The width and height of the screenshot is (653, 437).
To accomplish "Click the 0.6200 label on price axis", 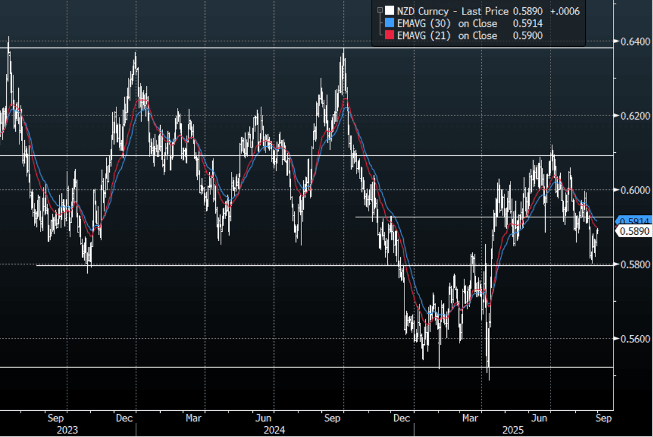I will [x=632, y=116].
